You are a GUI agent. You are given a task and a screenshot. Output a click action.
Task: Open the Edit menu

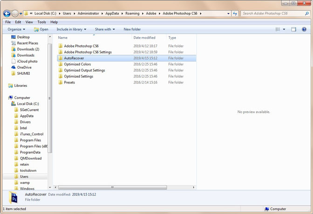point(18,22)
